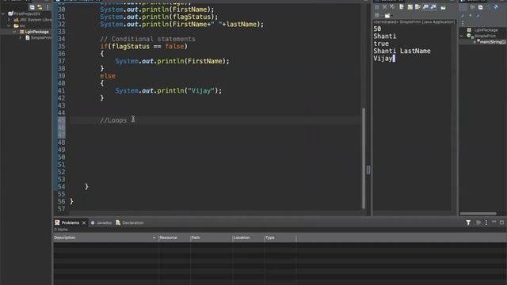Open the Problems view three-dot menu
The height and width of the screenshot is (285, 507).
click(486, 222)
